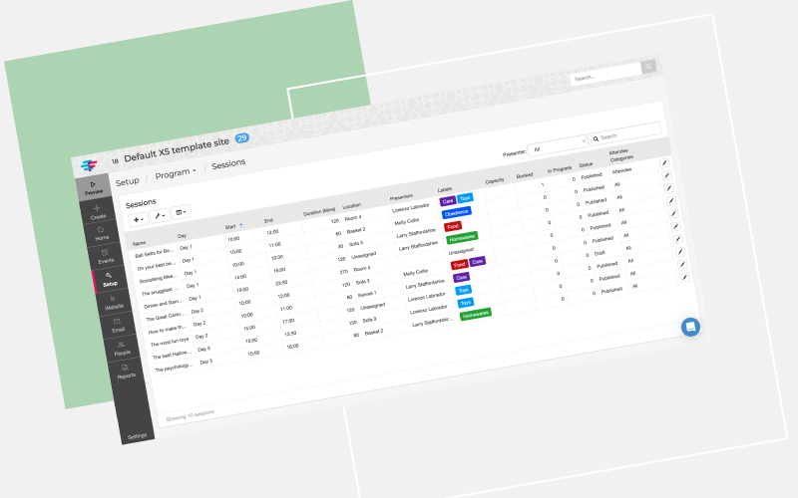Open the Presenter filter dropdown
Image resolution: width=798 pixels, height=498 pixels.
[557, 145]
